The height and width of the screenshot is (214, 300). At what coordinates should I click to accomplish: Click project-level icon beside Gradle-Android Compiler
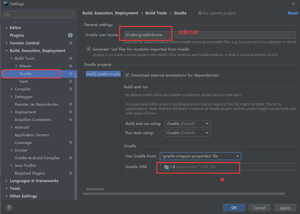coord(71,158)
